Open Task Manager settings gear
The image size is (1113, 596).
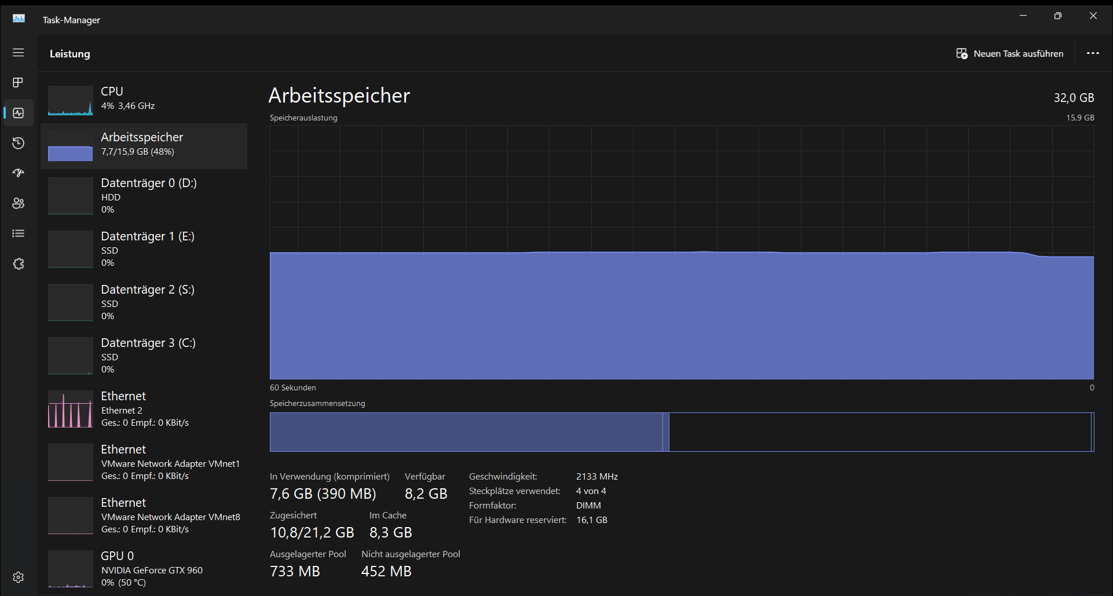click(19, 577)
